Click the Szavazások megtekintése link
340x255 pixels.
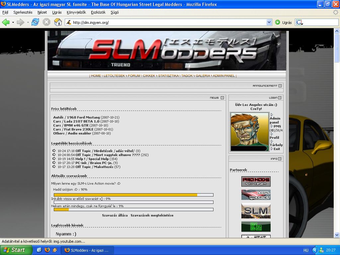coord(152,215)
